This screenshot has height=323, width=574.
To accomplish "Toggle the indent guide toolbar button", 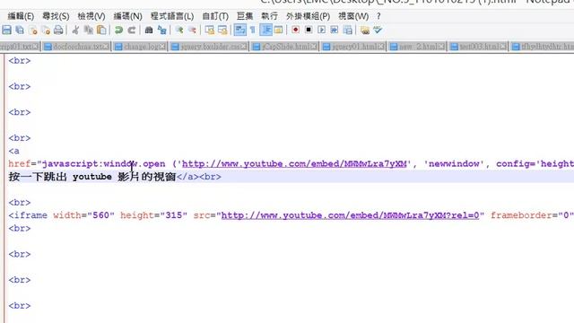I will [265, 30].
